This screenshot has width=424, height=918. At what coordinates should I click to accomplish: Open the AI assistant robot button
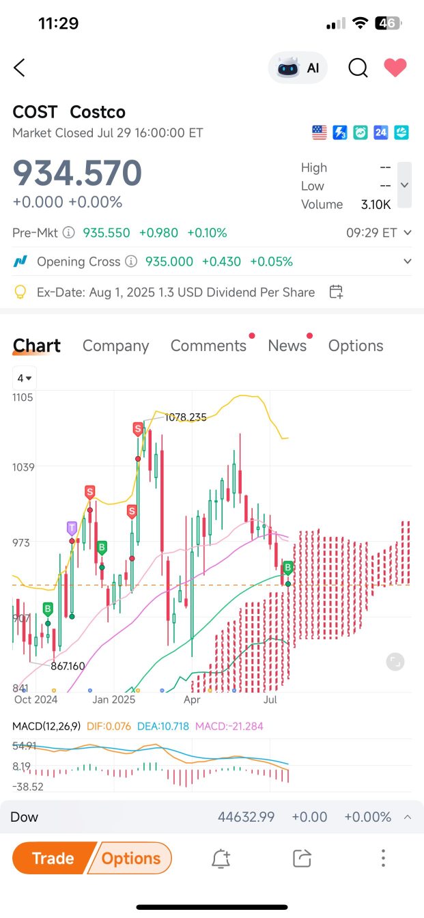(298, 68)
